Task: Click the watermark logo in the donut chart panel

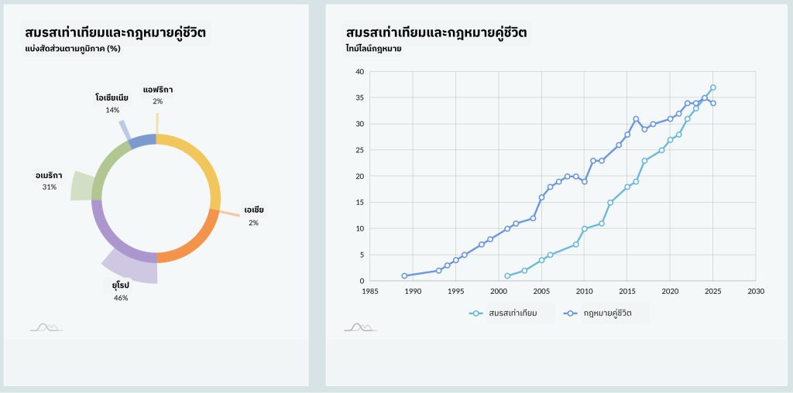Action: coord(46,327)
